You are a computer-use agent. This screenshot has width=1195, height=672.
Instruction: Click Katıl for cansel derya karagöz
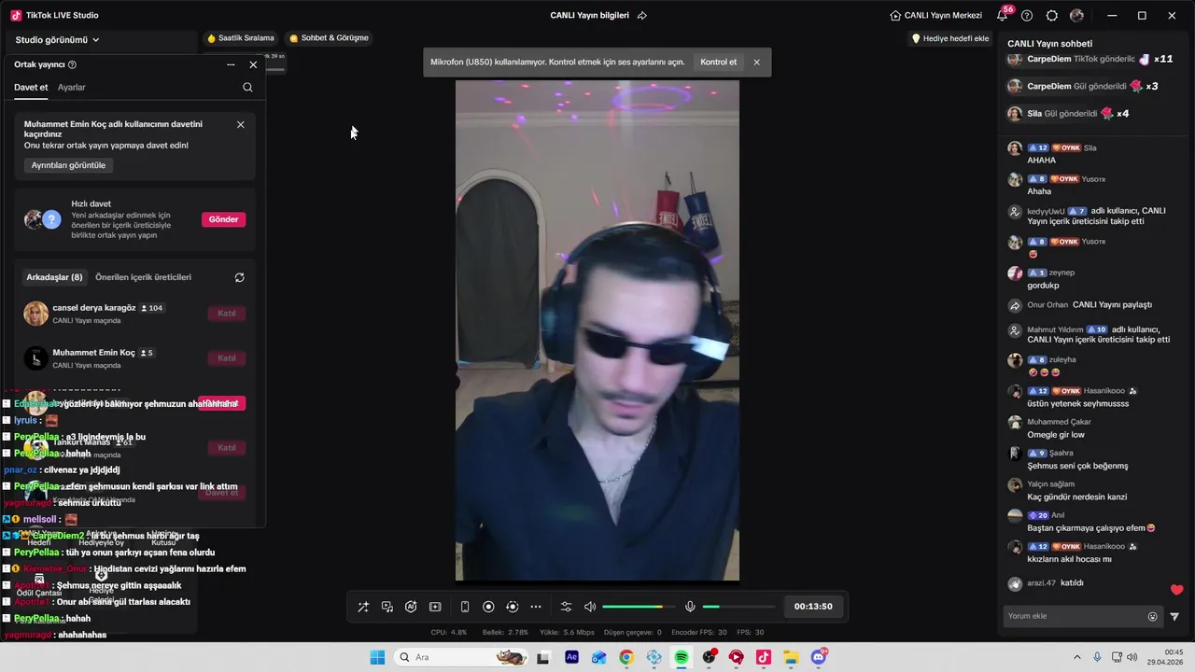click(226, 314)
